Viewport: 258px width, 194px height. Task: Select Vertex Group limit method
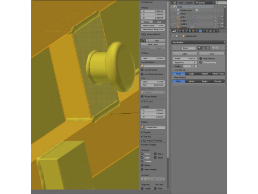(218, 74)
